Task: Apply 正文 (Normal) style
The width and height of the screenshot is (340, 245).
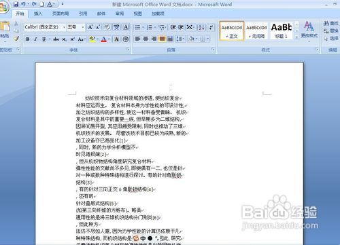Action: (x=232, y=31)
